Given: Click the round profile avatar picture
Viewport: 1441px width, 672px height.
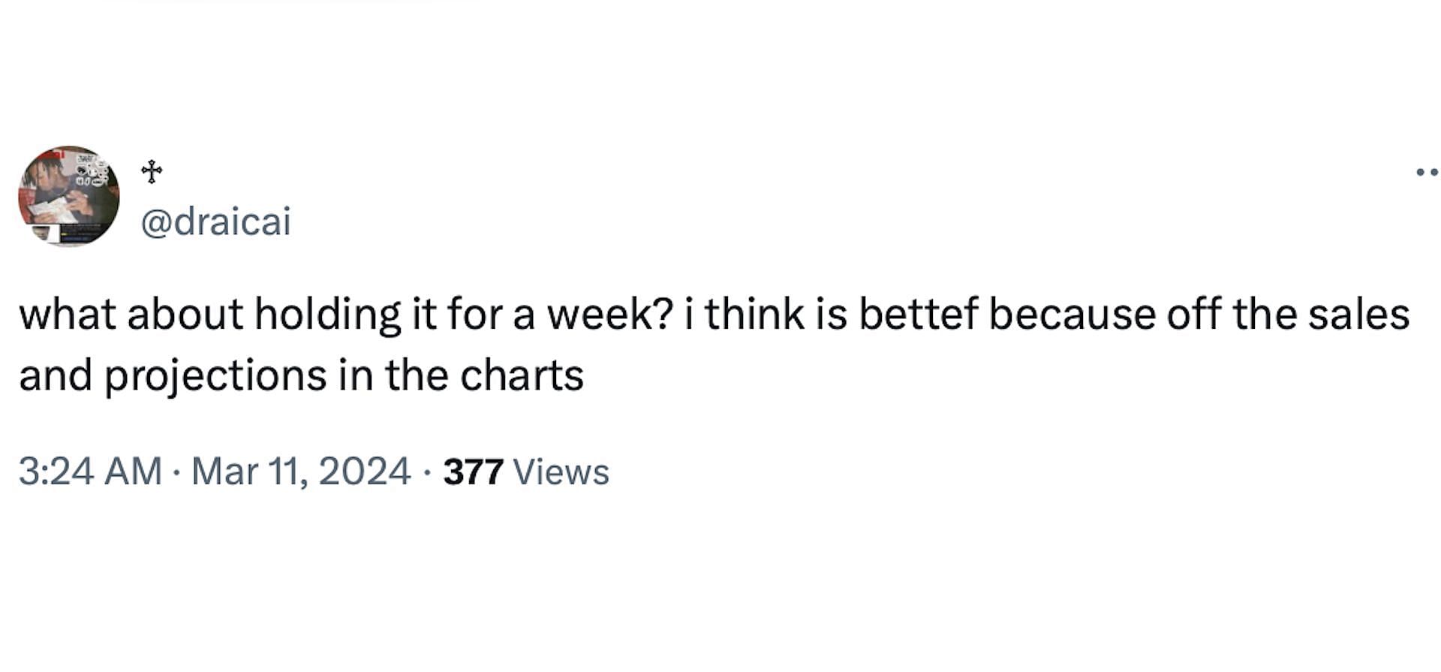Looking at the screenshot, I should 69,196.
